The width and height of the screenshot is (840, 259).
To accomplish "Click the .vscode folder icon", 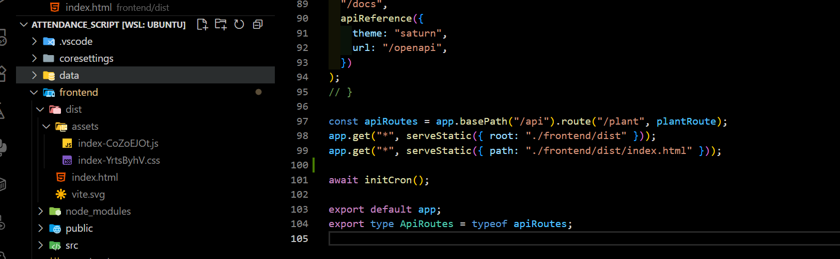I will [x=49, y=41].
